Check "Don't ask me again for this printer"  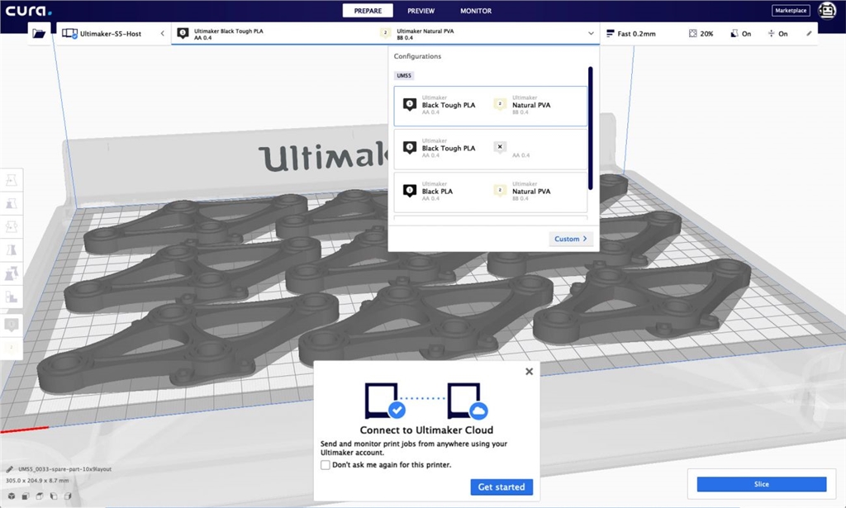[326, 465]
